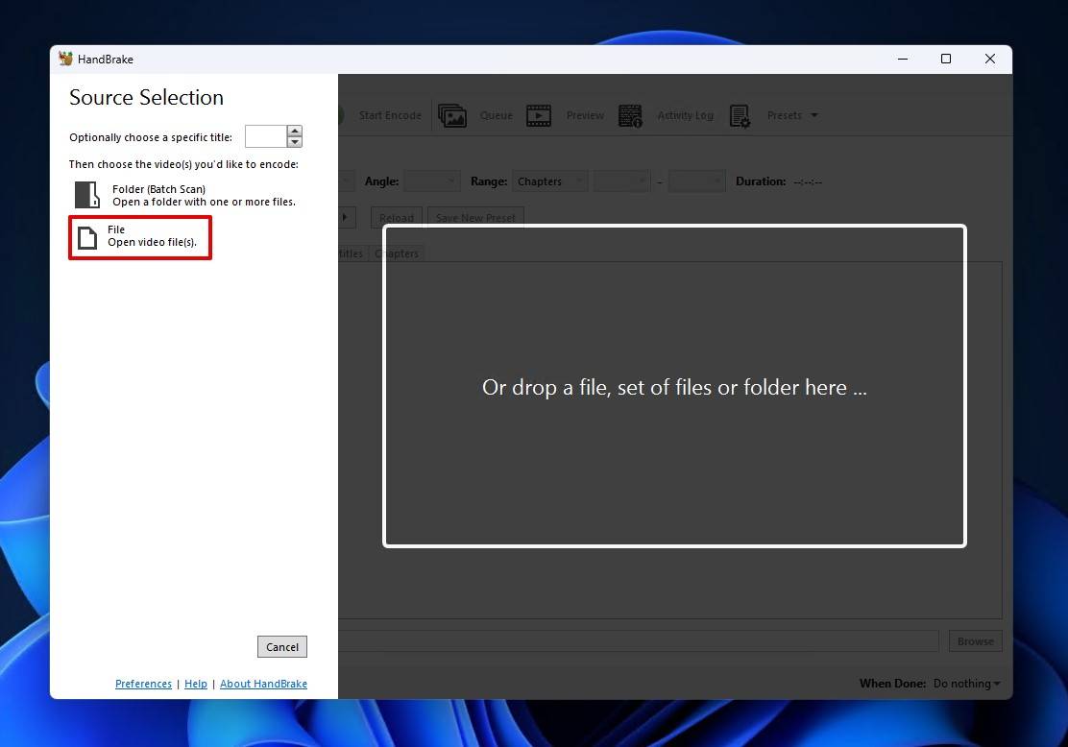This screenshot has height=747, width=1068.
Task: Click the Reload button
Action: click(397, 218)
